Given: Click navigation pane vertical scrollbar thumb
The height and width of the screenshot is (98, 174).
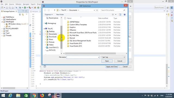Looking at the screenshot, I should point(61,37).
